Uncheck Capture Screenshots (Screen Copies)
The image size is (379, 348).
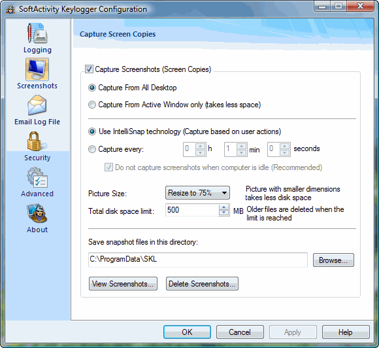(x=89, y=69)
